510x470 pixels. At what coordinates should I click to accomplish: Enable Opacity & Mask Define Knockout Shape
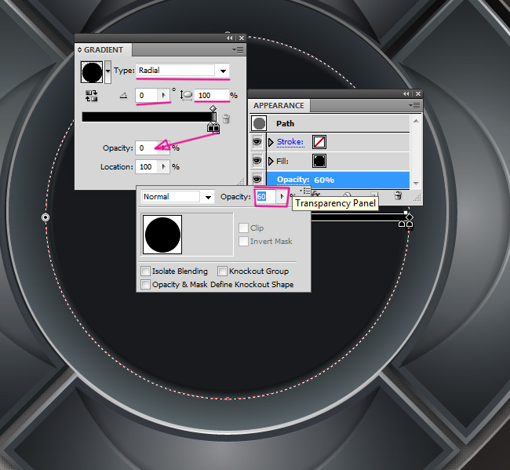(145, 284)
